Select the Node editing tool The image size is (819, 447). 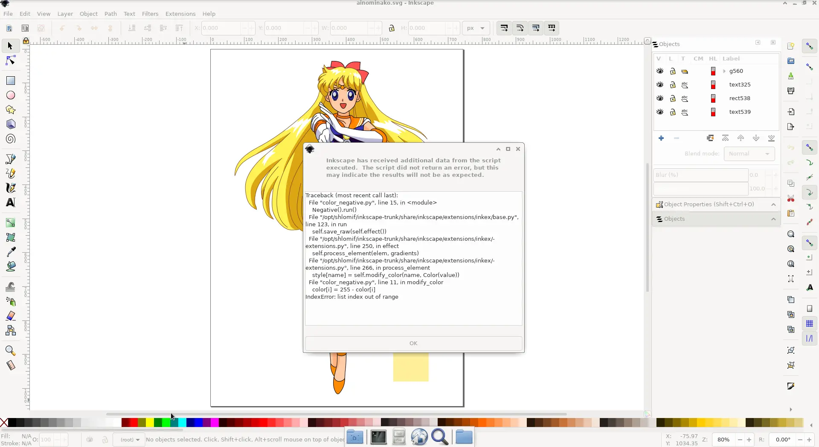pyautogui.click(x=10, y=61)
